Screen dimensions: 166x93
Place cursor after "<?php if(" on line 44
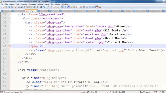tap(45, 46)
